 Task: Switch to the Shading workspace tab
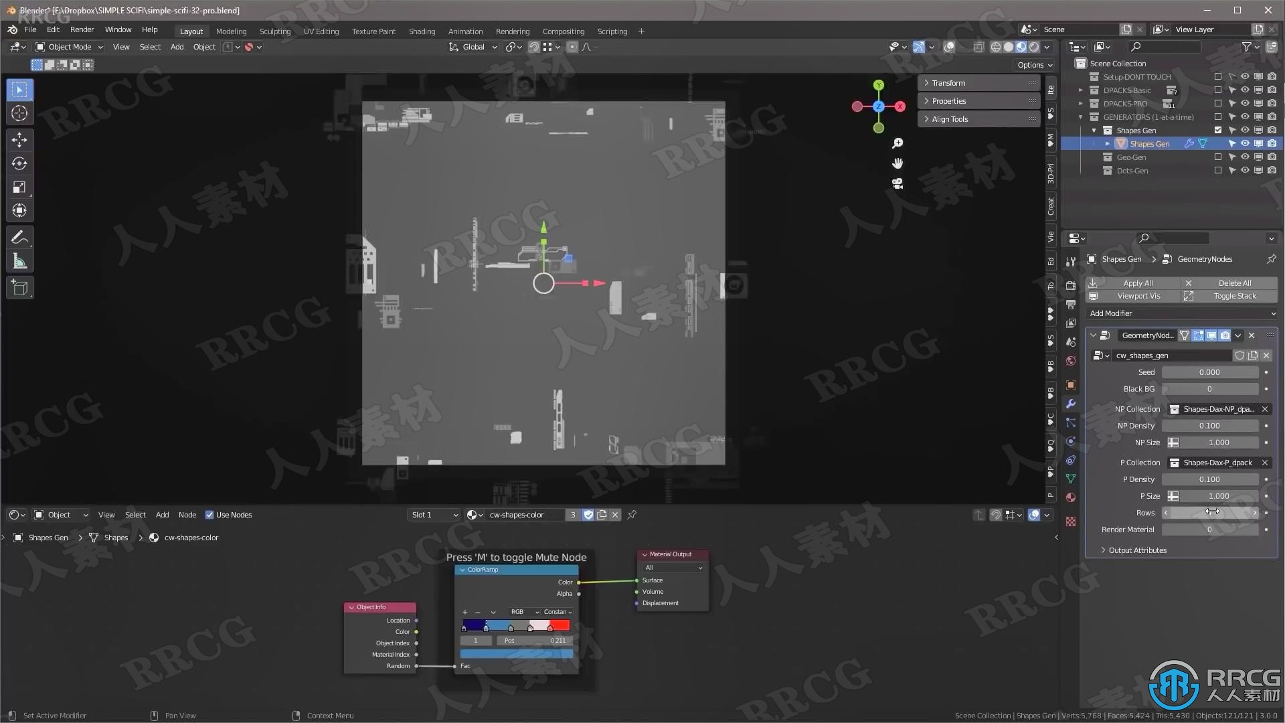[422, 31]
